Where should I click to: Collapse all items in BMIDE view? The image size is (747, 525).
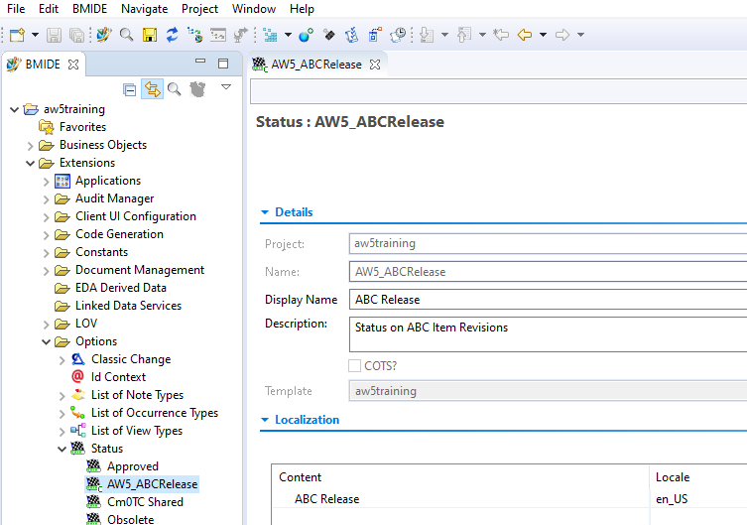point(130,89)
